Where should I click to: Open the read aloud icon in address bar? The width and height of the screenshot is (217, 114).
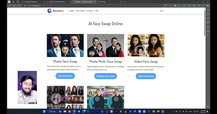(156, 6)
